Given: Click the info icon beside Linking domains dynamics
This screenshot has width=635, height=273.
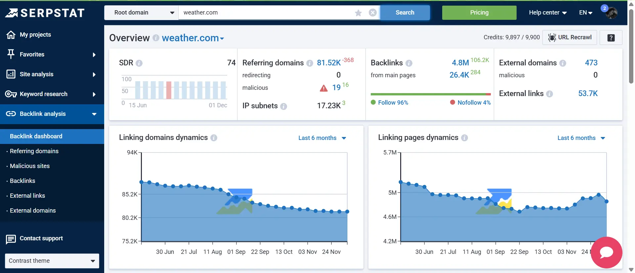Looking at the screenshot, I should pos(214,138).
